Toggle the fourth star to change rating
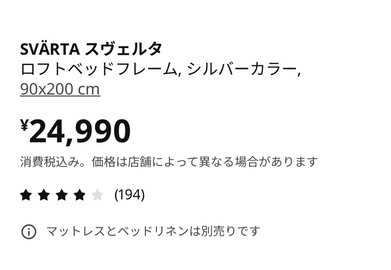Screen dimensions: 391x270 click(80, 195)
